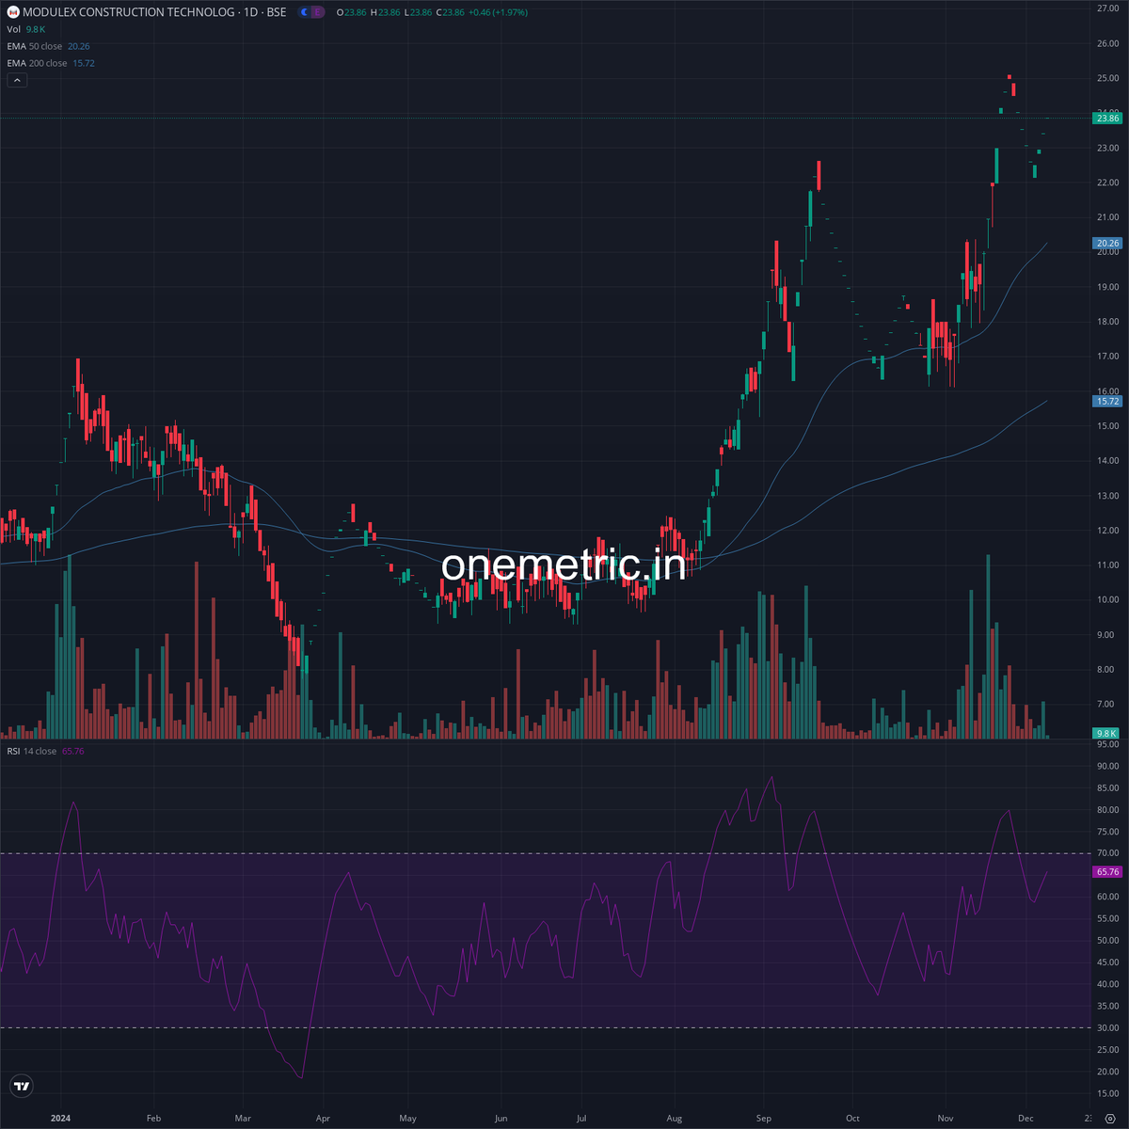This screenshot has height=1129, width=1129.
Task: Click the Apr label on time axis
Action: [323, 1119]
